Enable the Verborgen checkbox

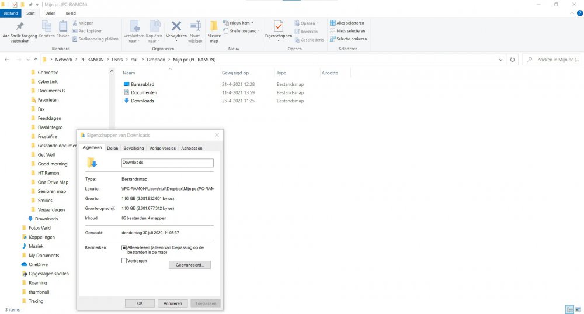(x=124, y=261)
